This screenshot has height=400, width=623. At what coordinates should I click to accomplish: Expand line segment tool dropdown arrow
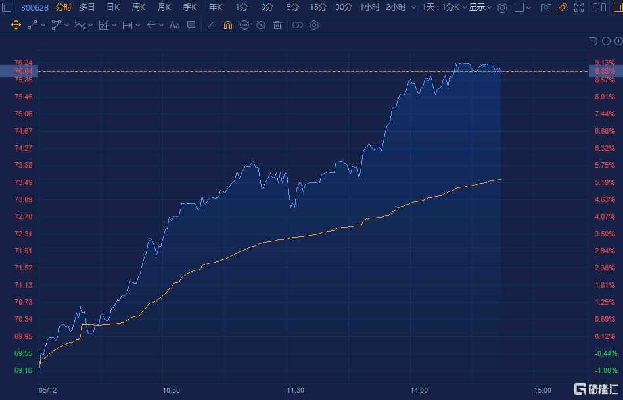[43, 26]
